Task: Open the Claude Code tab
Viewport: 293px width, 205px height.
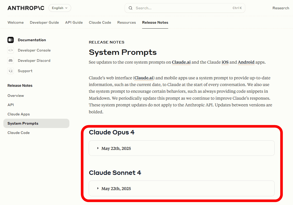Action: point(100,22)
